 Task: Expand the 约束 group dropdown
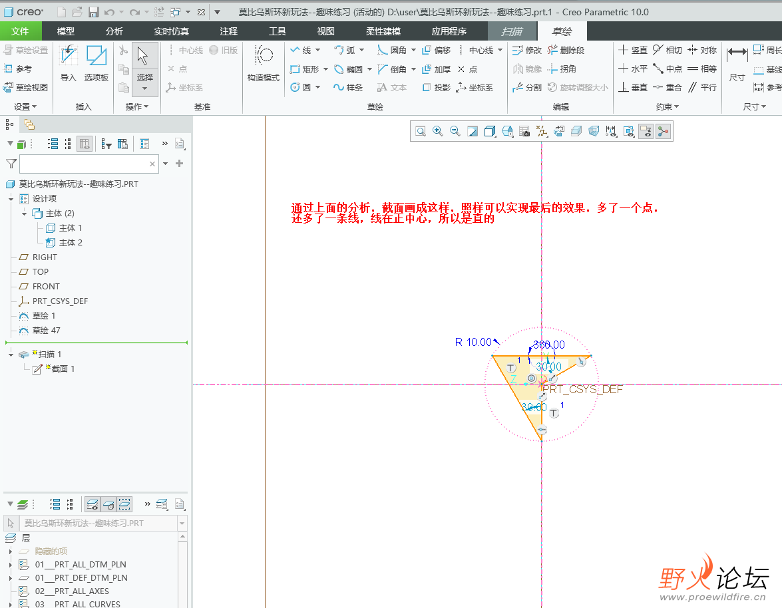668,106
